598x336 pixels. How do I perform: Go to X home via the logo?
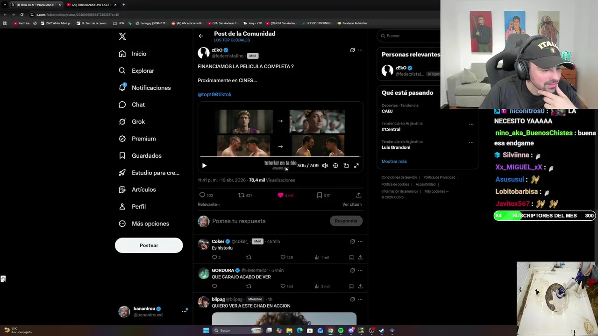tap(122, 36)
